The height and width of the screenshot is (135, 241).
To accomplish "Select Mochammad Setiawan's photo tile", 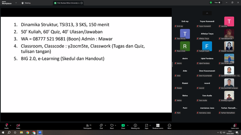I will pos(229,83).
